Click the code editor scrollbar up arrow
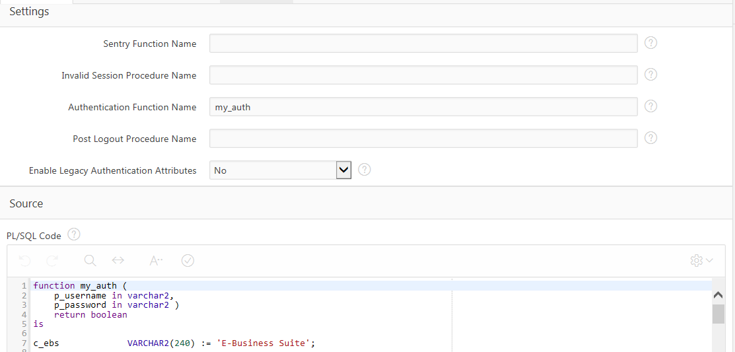735x352 pixels. point(718,295)
